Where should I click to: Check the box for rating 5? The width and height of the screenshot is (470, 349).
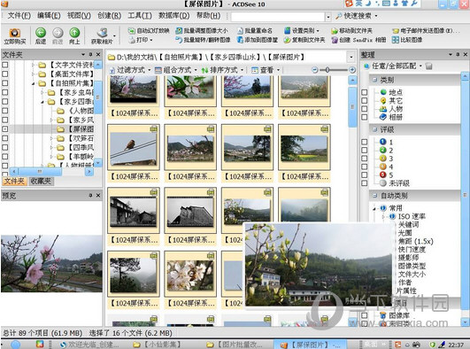pyautogui.click(x=364, y=174)
